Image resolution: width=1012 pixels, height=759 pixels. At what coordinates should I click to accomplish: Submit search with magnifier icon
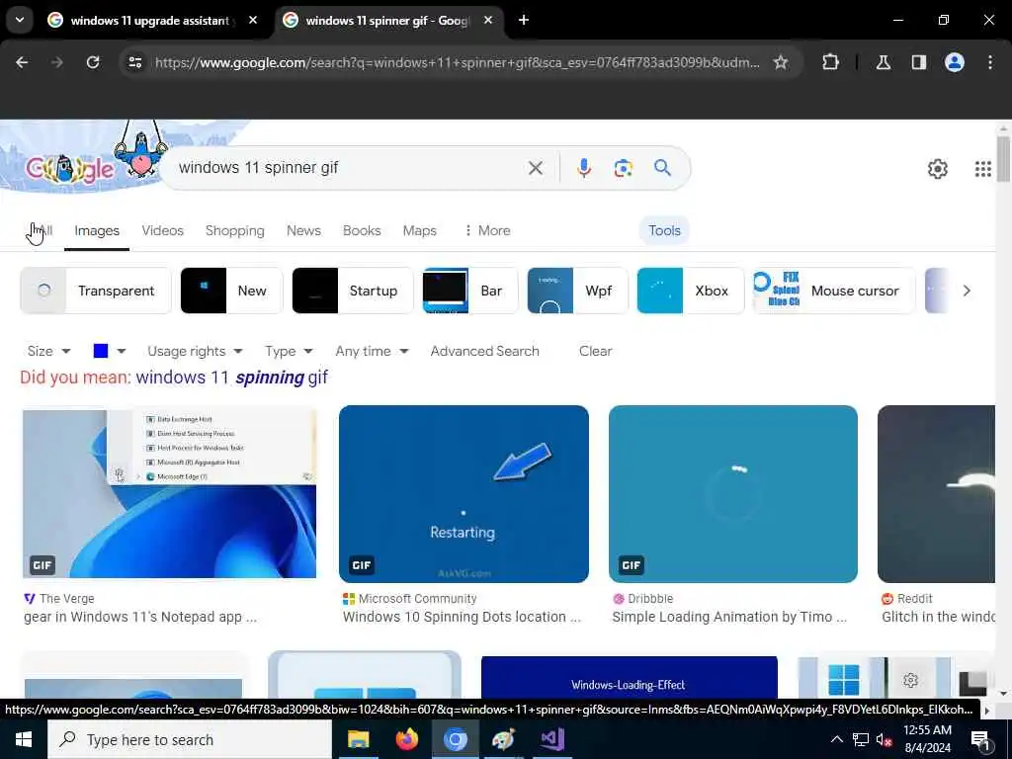[663, 168]
